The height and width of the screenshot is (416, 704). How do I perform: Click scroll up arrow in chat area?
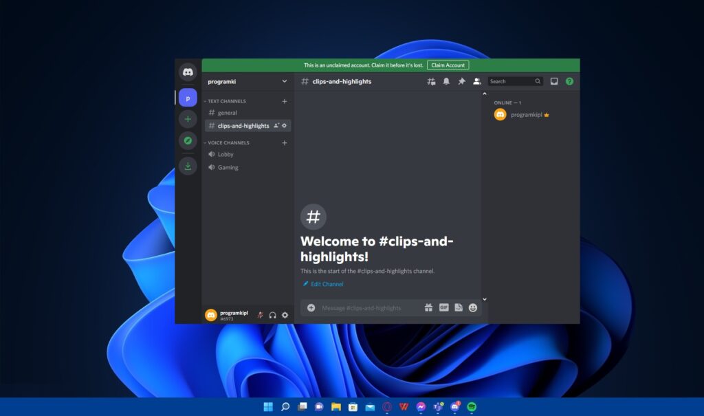pos(485,94)
